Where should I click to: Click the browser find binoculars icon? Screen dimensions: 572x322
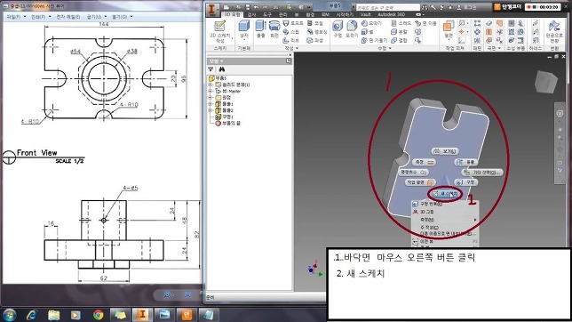[221, 69]
